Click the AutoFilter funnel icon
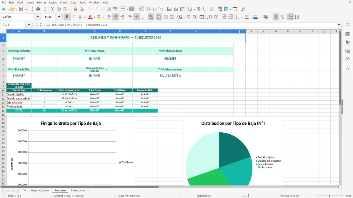The width and height of the screenshot is (353, 198). pos(161,9)
